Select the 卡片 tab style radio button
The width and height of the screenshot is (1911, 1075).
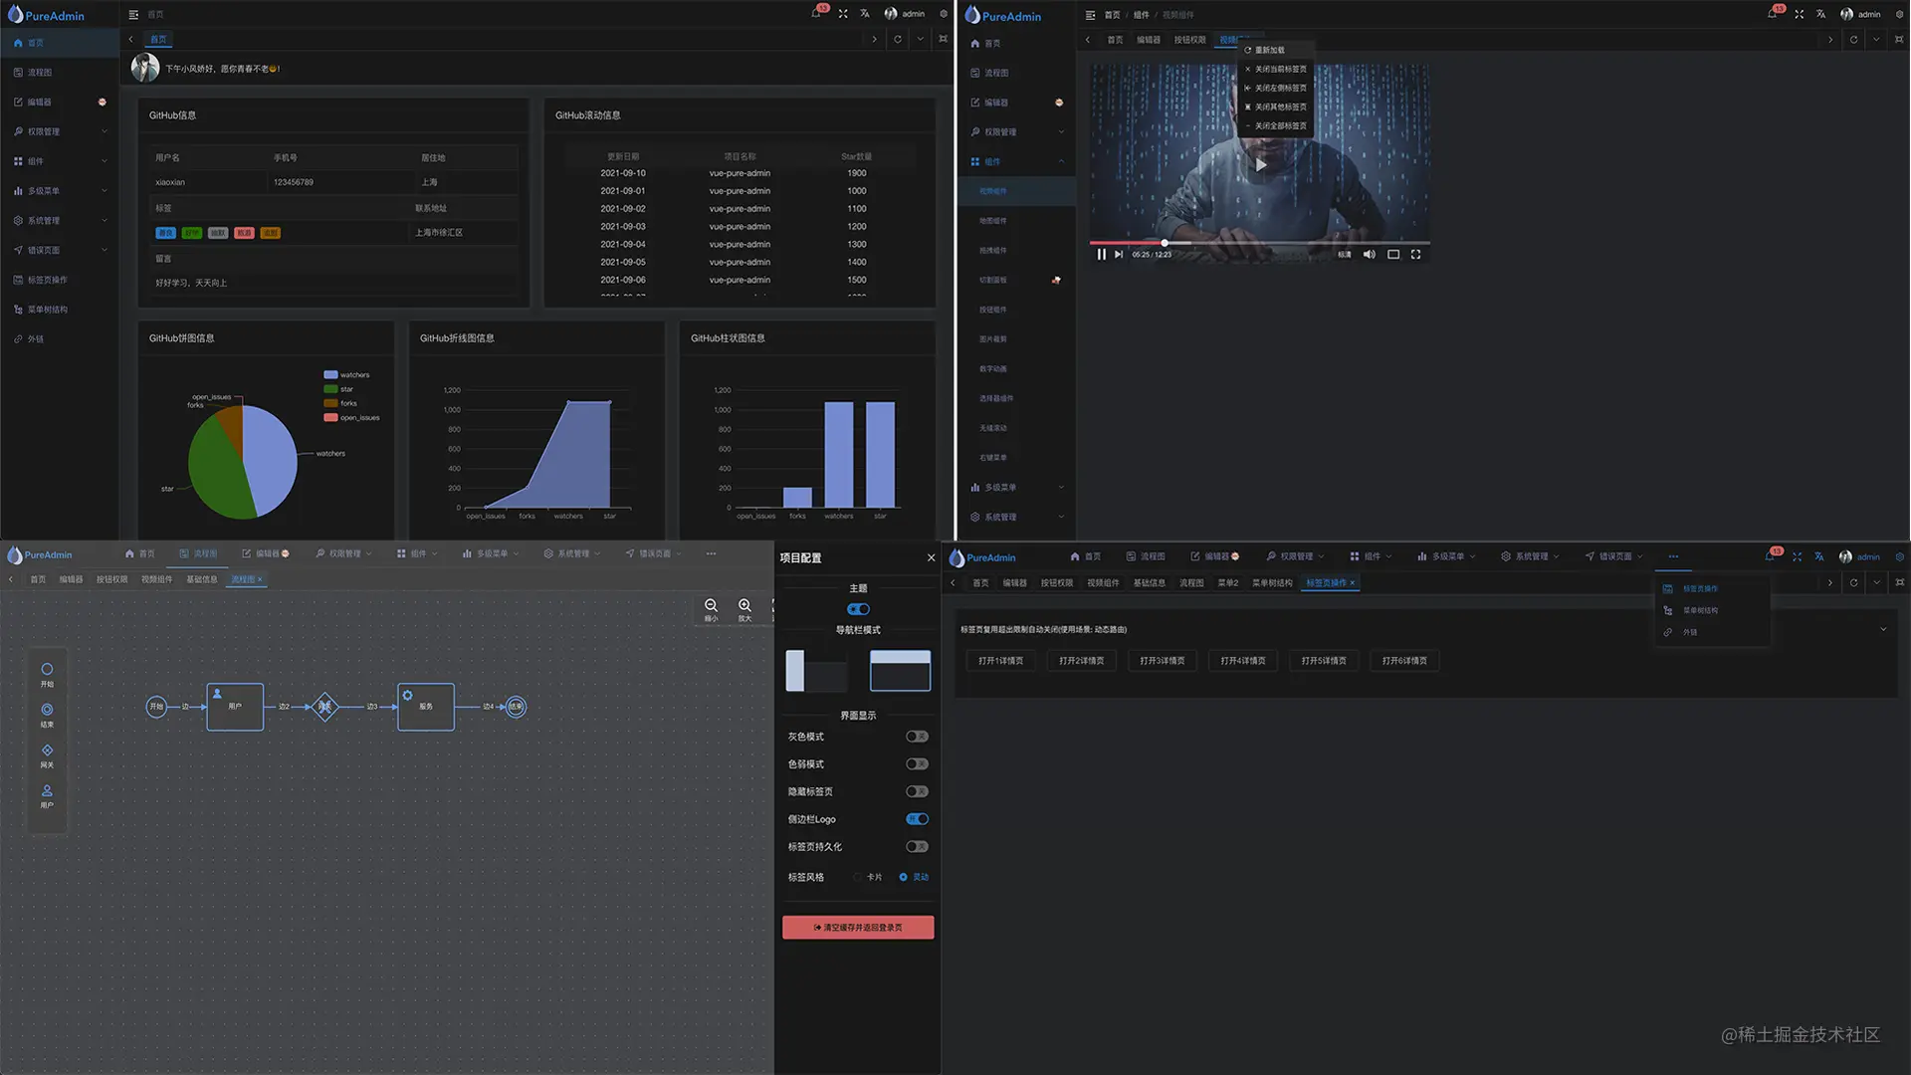pyautogui.click(x=858, y=877)
